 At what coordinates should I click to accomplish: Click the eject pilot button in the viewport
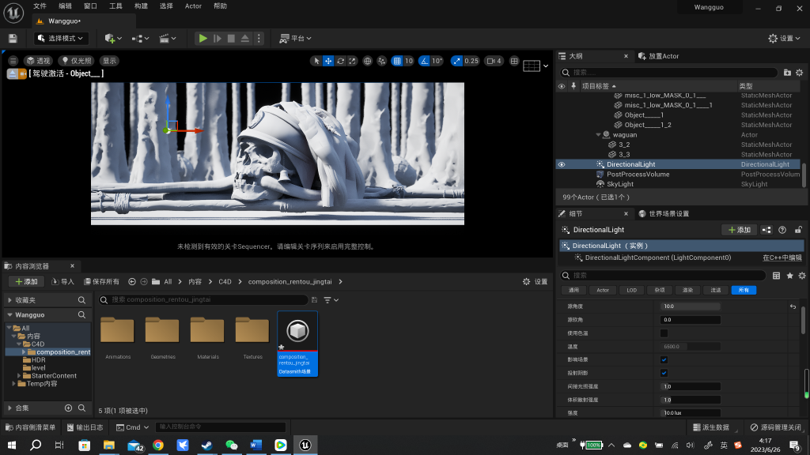point(13,74)
